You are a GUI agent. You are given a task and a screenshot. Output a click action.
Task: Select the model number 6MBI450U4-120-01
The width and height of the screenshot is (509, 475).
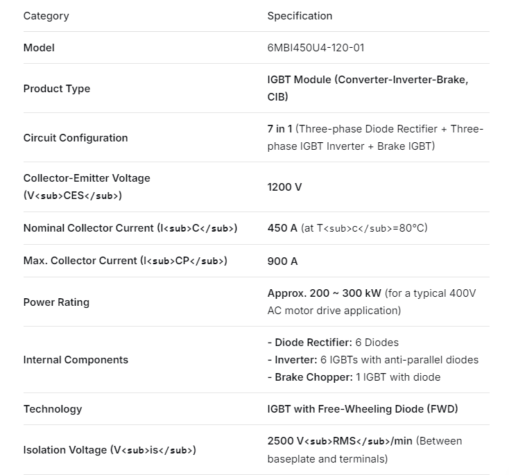coord(316,48)
